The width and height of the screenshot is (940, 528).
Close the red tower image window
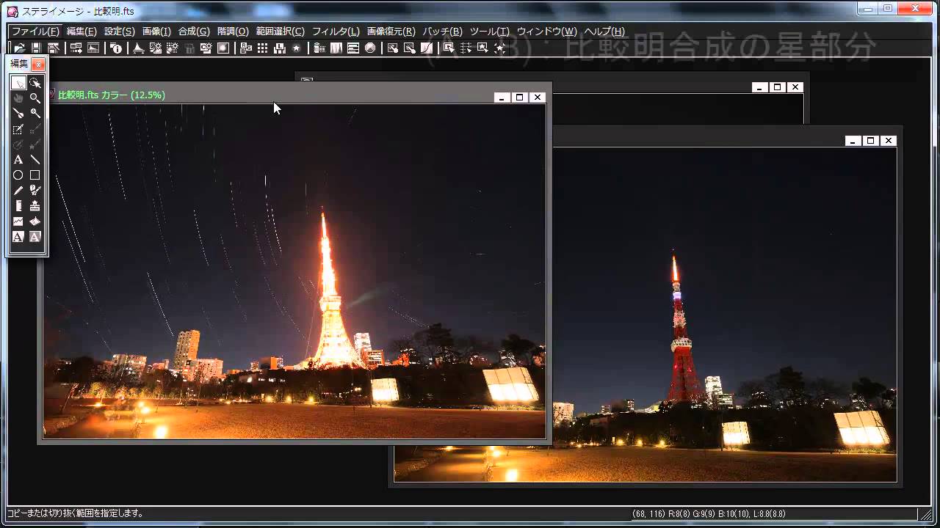pyautogui.click(x=889, y=141)
